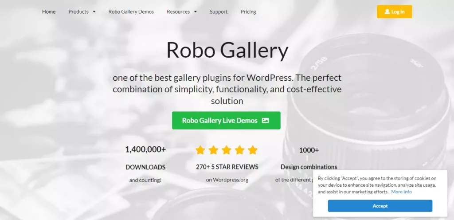Click the plugin description tagline

tap(227, 90)
